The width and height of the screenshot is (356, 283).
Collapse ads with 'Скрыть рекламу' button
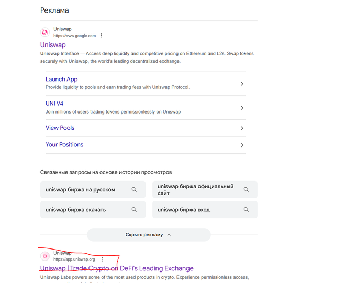pos(149,235)
